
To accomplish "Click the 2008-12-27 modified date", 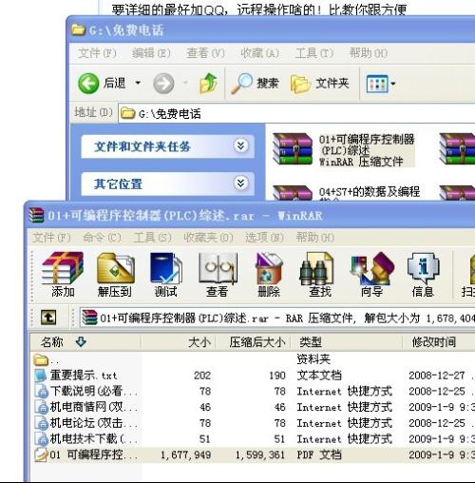I will point(437,376).
